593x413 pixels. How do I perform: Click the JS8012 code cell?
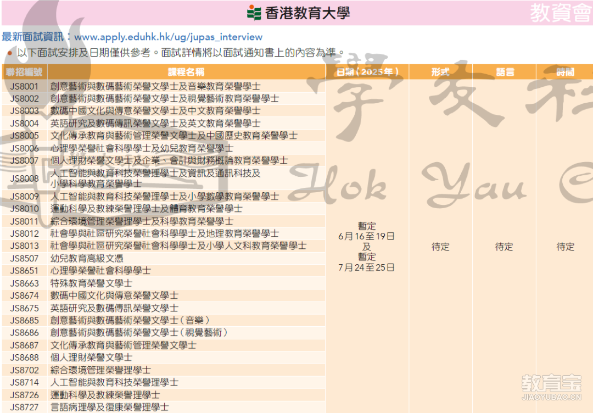click(24, 233)
